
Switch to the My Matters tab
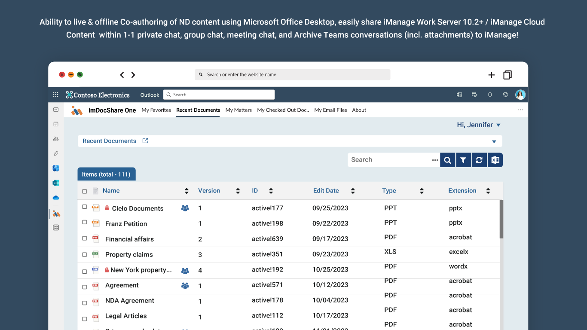coord(238,110)
